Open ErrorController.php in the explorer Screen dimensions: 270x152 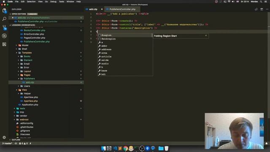pos(34,34)
